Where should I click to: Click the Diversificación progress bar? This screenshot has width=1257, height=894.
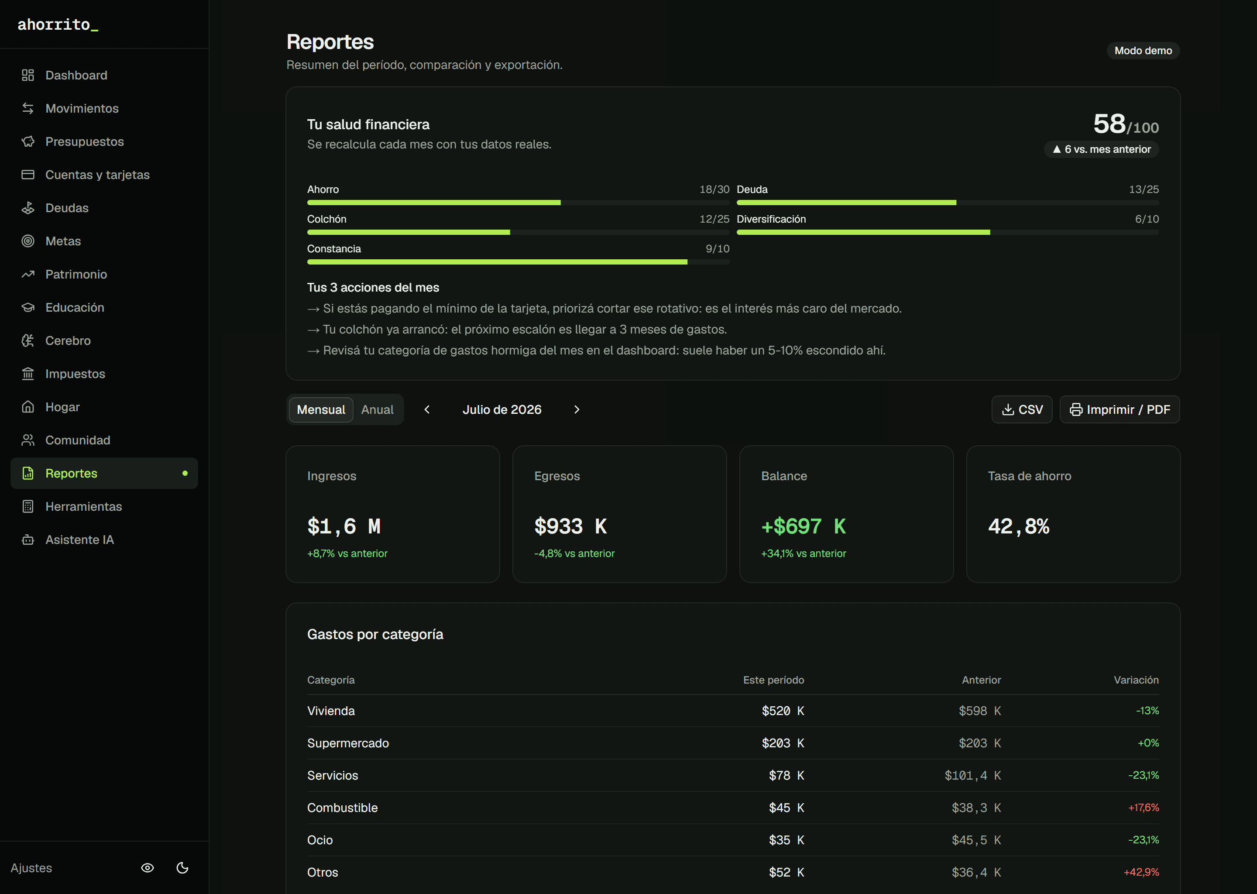tap(948, 232)
